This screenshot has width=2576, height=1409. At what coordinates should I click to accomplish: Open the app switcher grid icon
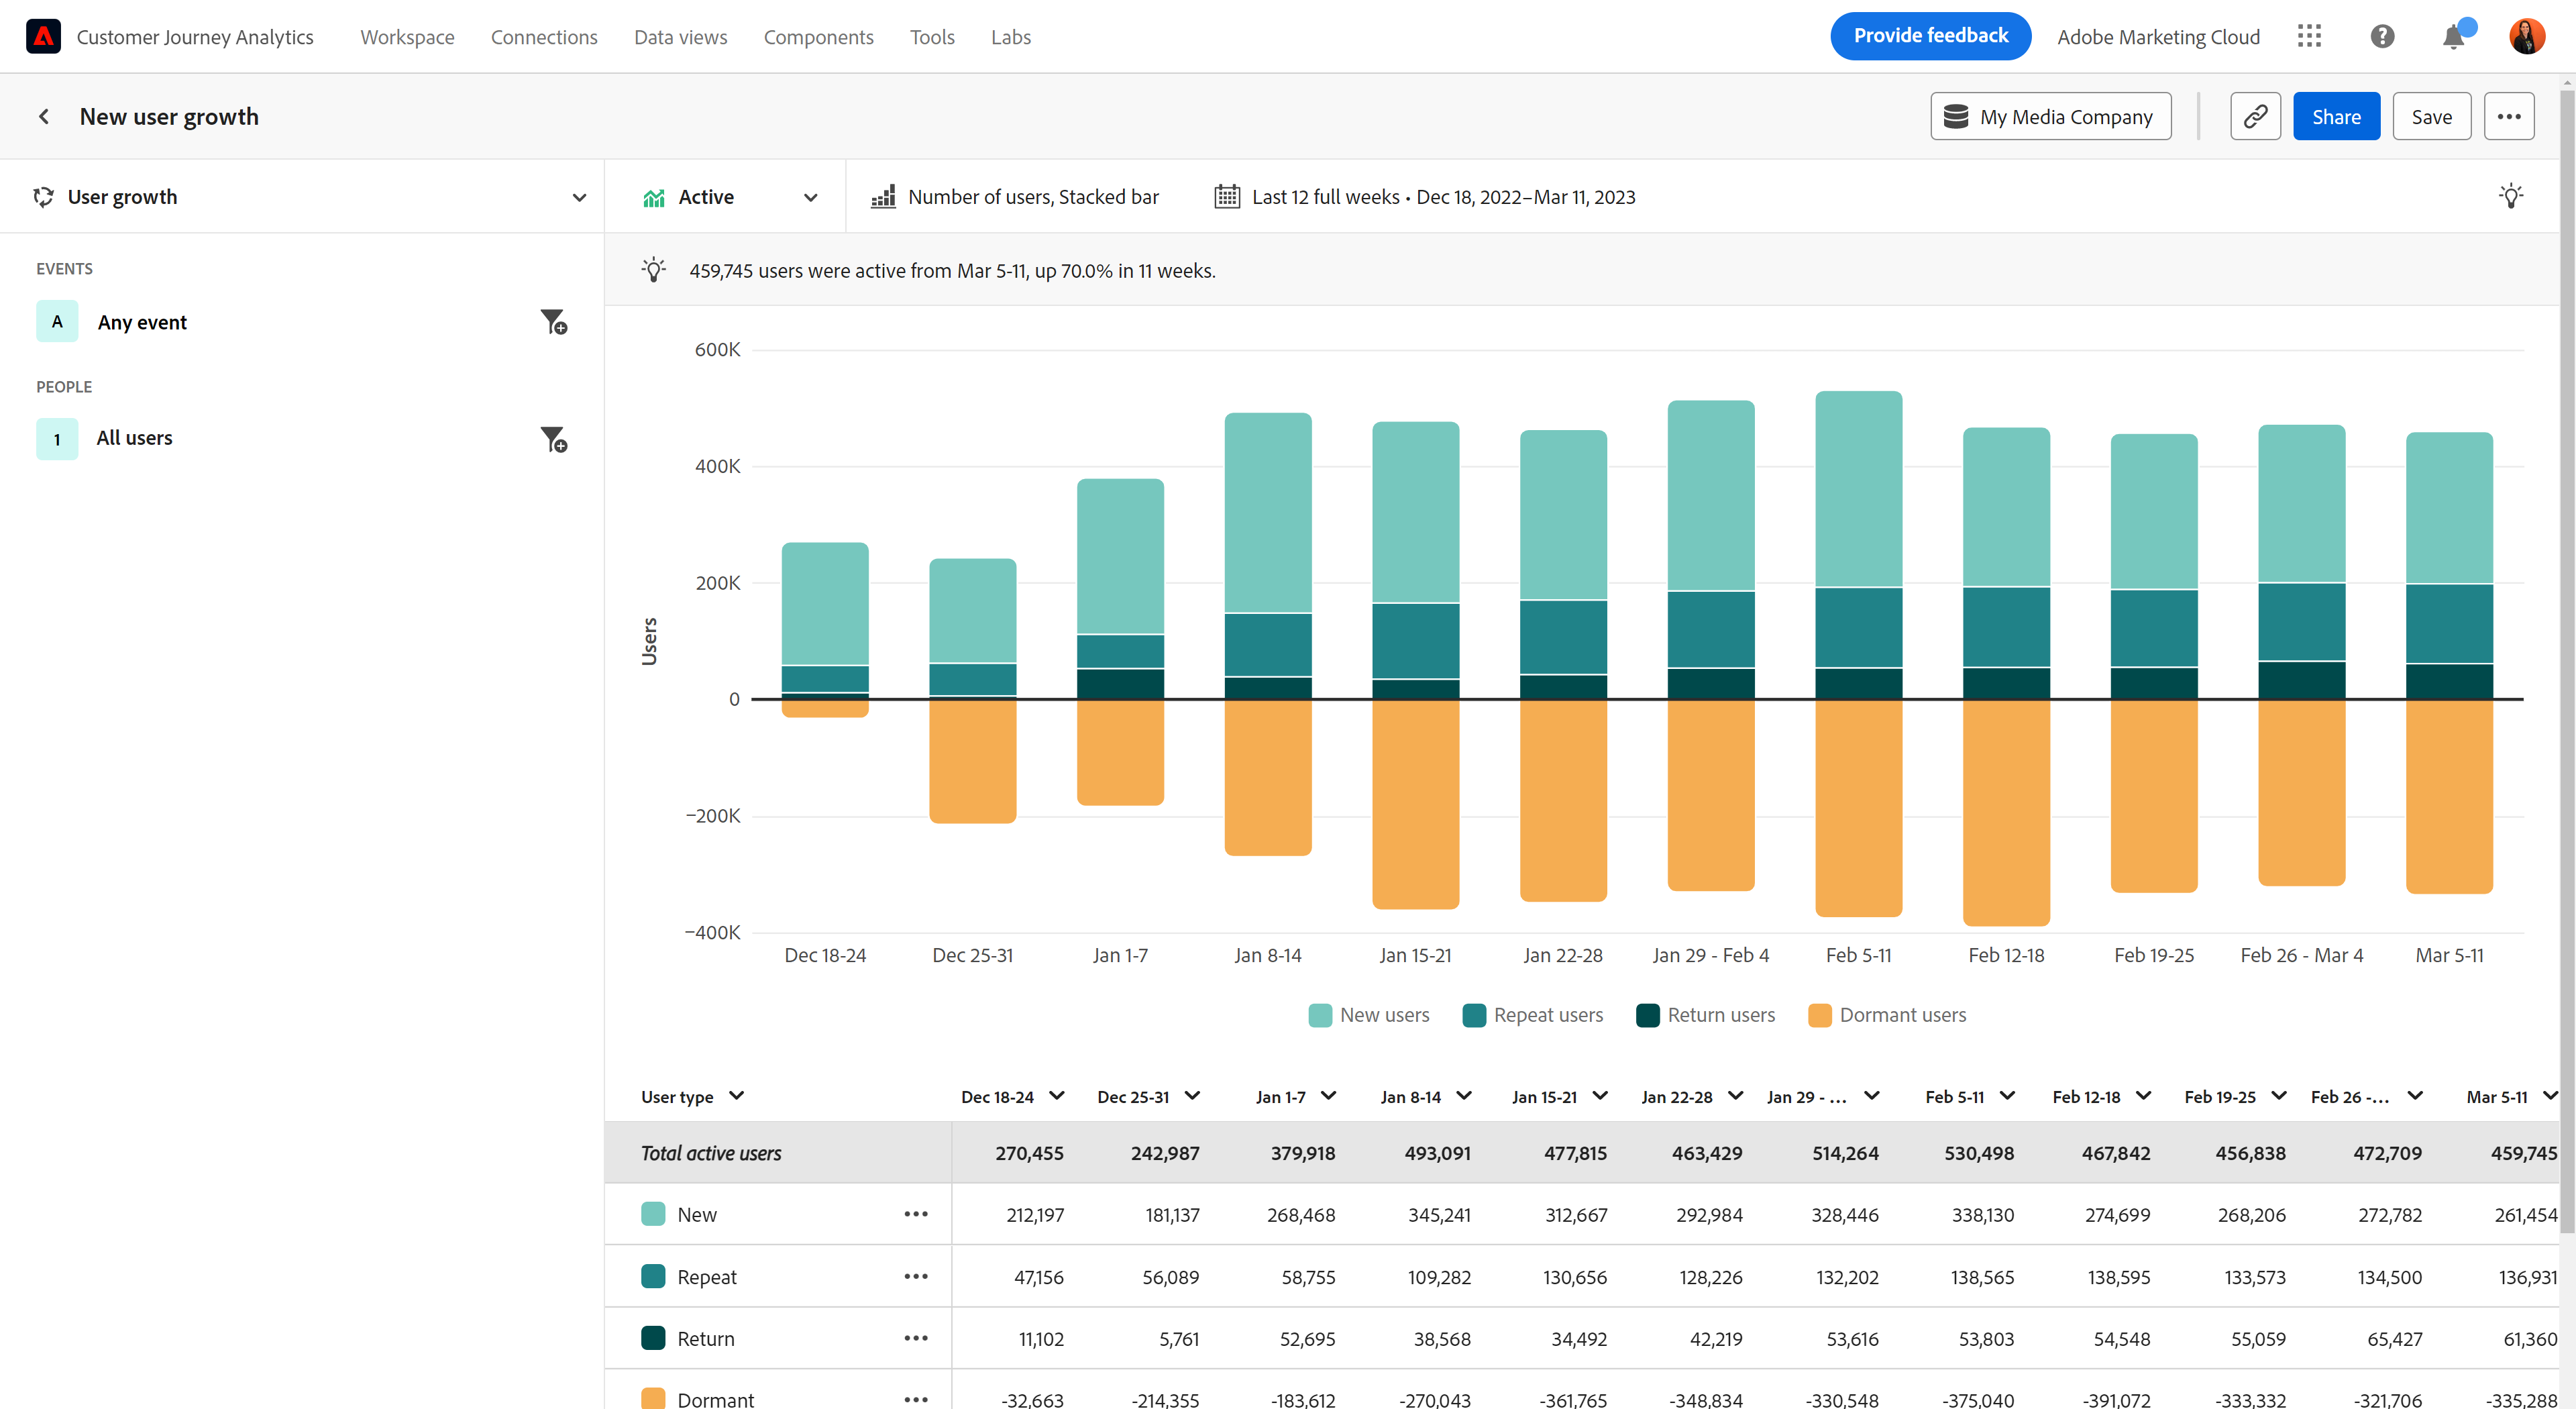(2309, 37)
